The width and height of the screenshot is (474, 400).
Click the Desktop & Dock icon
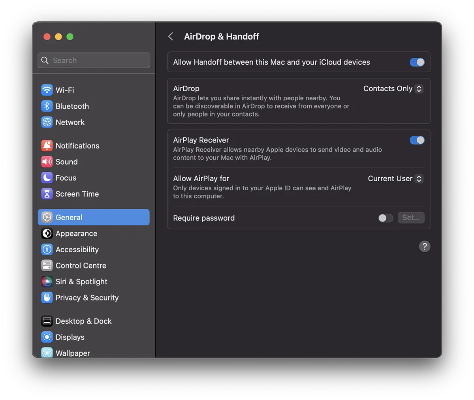point(47,321)
